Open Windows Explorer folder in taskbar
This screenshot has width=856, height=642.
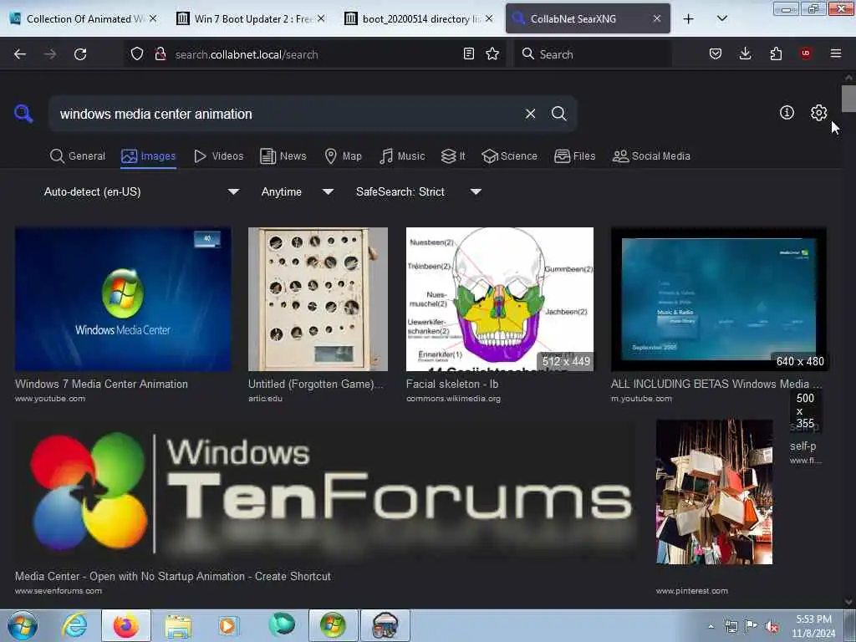click(x=178, y=625)
